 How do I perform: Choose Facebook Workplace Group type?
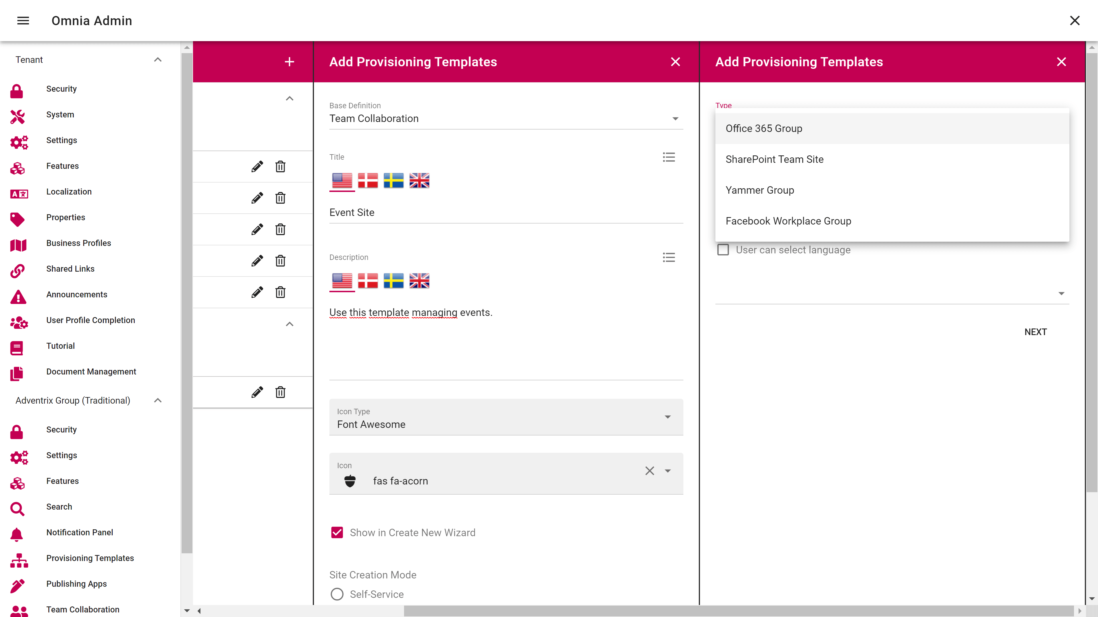892,221
